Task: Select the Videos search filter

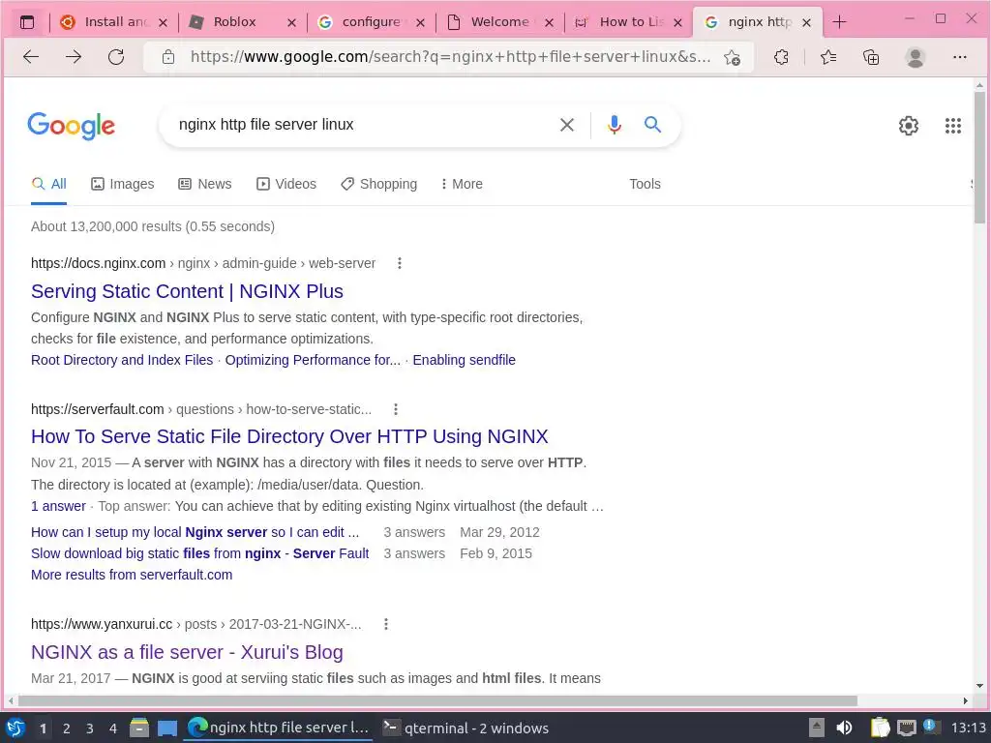Action: pos(286,184)
